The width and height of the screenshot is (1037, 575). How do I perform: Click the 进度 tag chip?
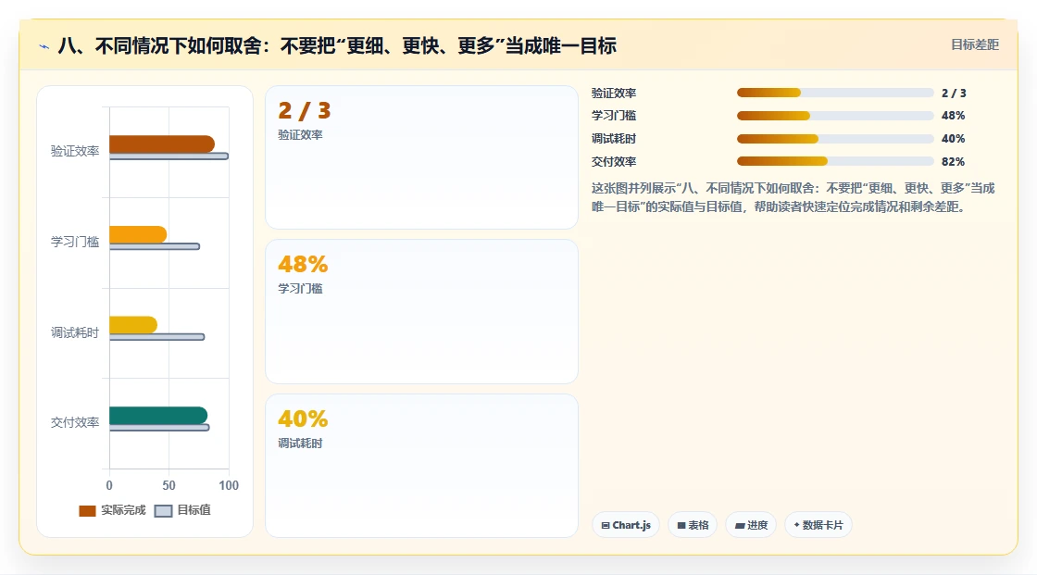pyautogui.click(x=751, y=525)
